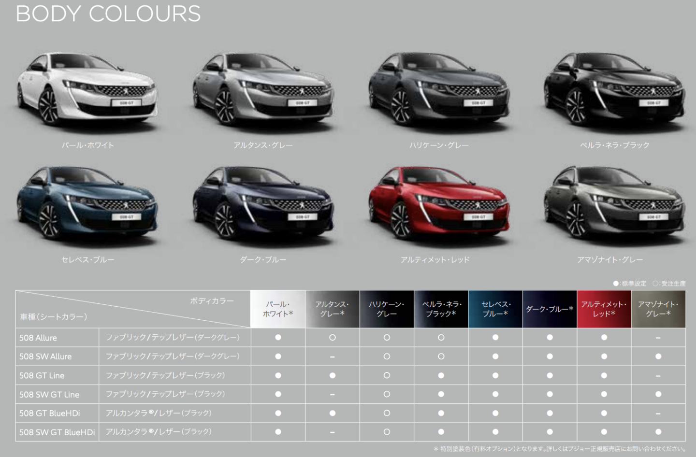Click the 508 SW GT BlueHDi row label

coord(57,432)
